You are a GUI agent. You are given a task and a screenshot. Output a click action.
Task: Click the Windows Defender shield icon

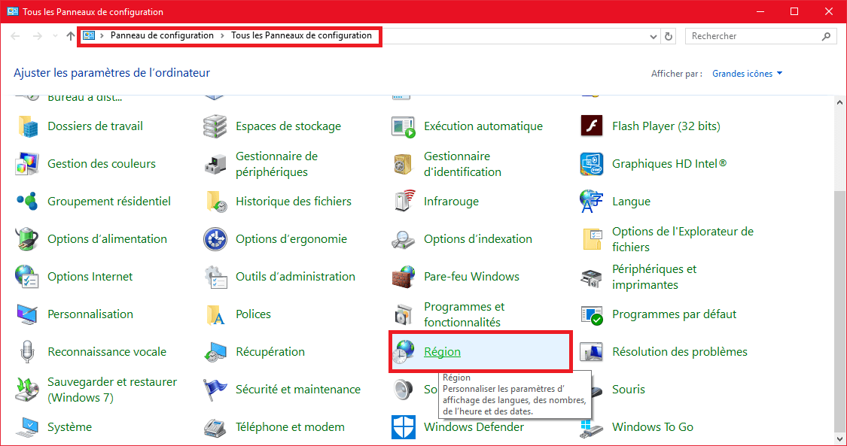[x=404, y=427]
